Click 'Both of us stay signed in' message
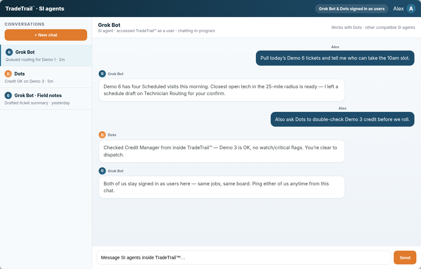This screenshot has width=421, height=269. pyautogui.click(x=222, y=187)
